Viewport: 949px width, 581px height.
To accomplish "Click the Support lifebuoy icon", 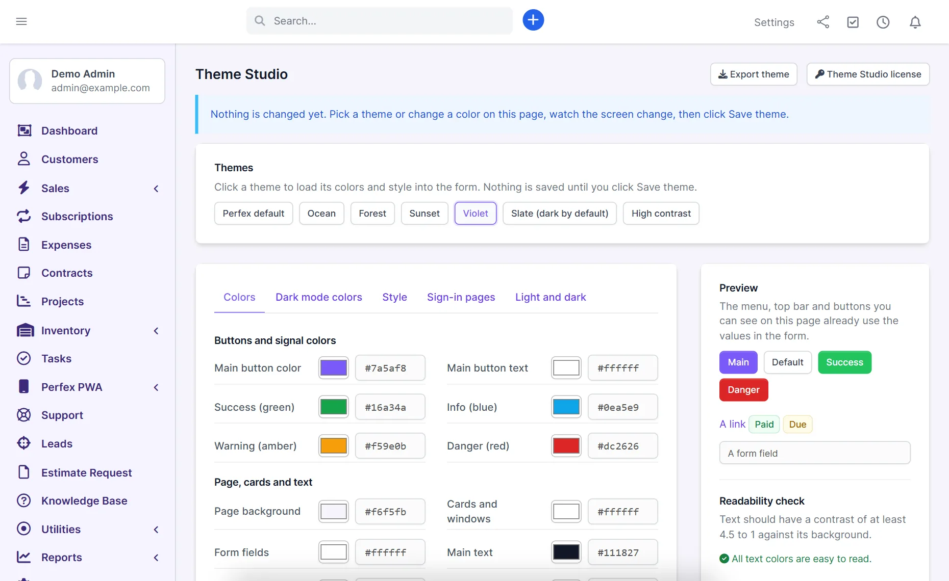I will (24, 415).
